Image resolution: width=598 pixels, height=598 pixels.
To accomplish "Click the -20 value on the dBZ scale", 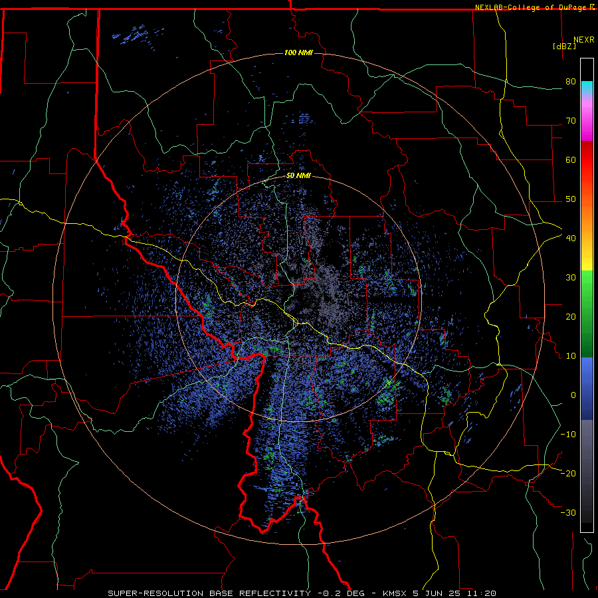I will coord(568,473).
